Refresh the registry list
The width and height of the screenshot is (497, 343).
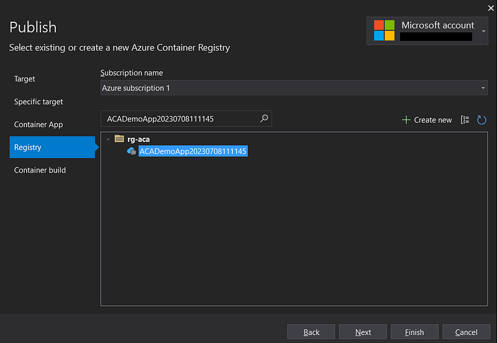click(481, 120)
